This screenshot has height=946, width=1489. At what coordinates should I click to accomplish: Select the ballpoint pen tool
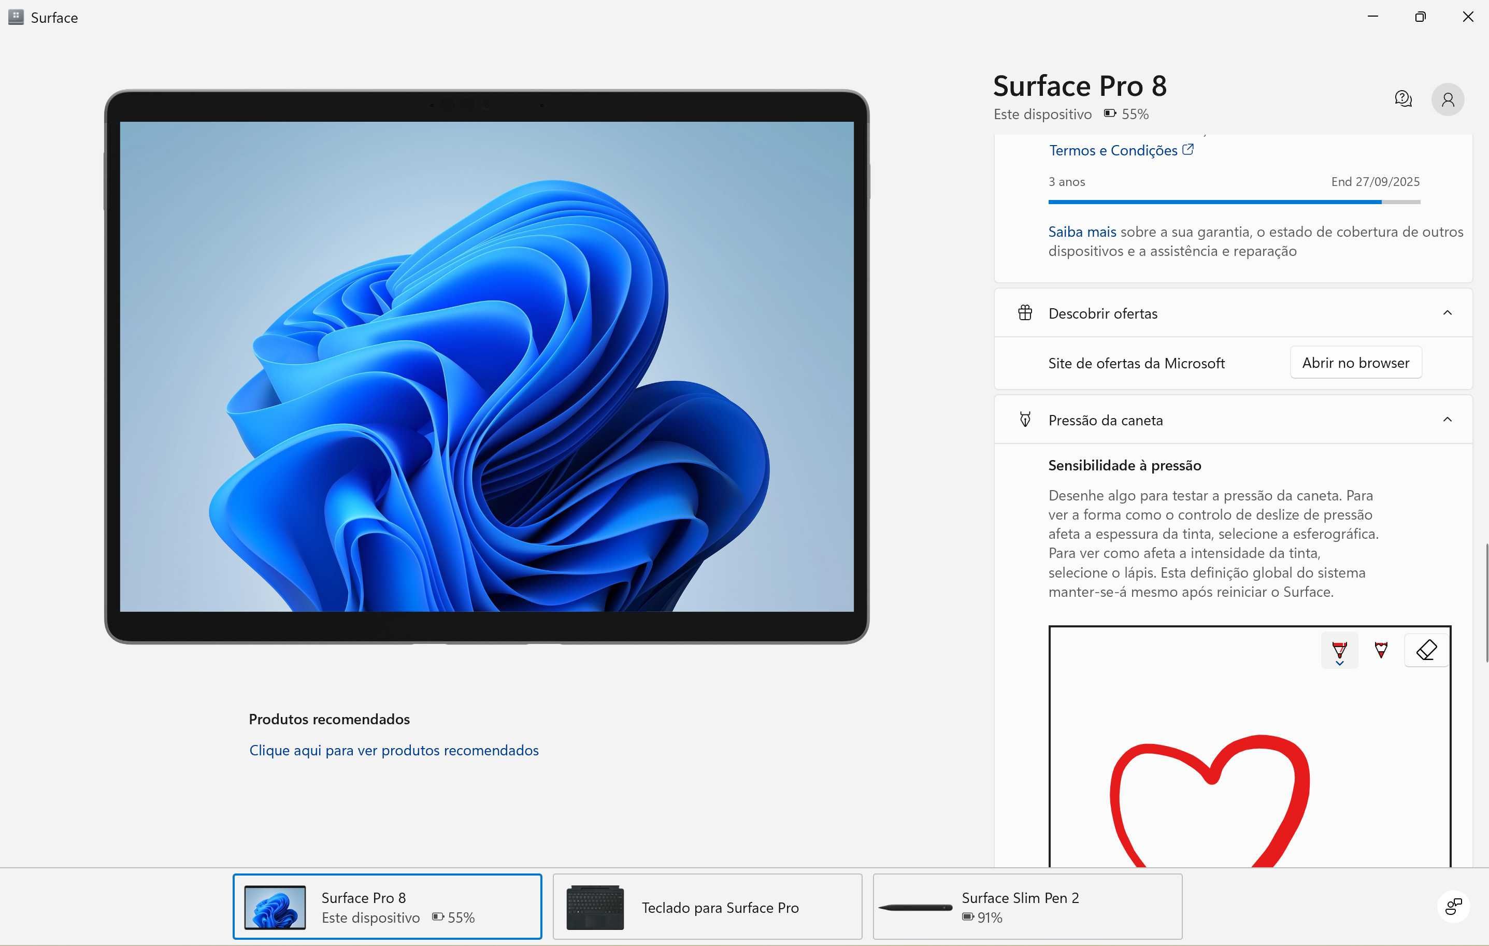point(1339,651)
